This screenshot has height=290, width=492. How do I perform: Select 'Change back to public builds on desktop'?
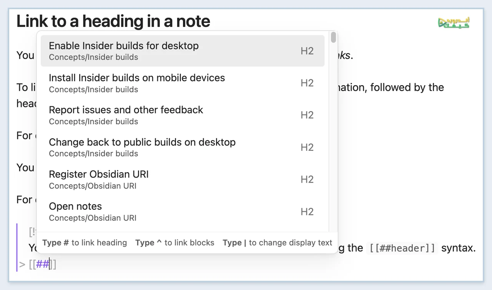coord(183,147)
